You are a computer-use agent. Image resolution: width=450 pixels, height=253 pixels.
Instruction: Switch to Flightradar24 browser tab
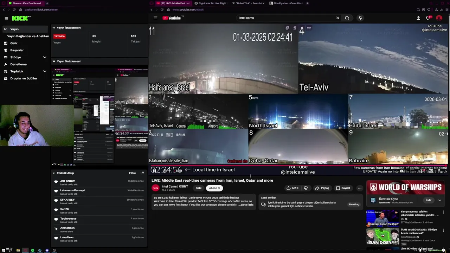coord(210,3)
